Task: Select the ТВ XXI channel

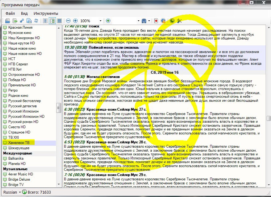Action: [x=14, y=137]
